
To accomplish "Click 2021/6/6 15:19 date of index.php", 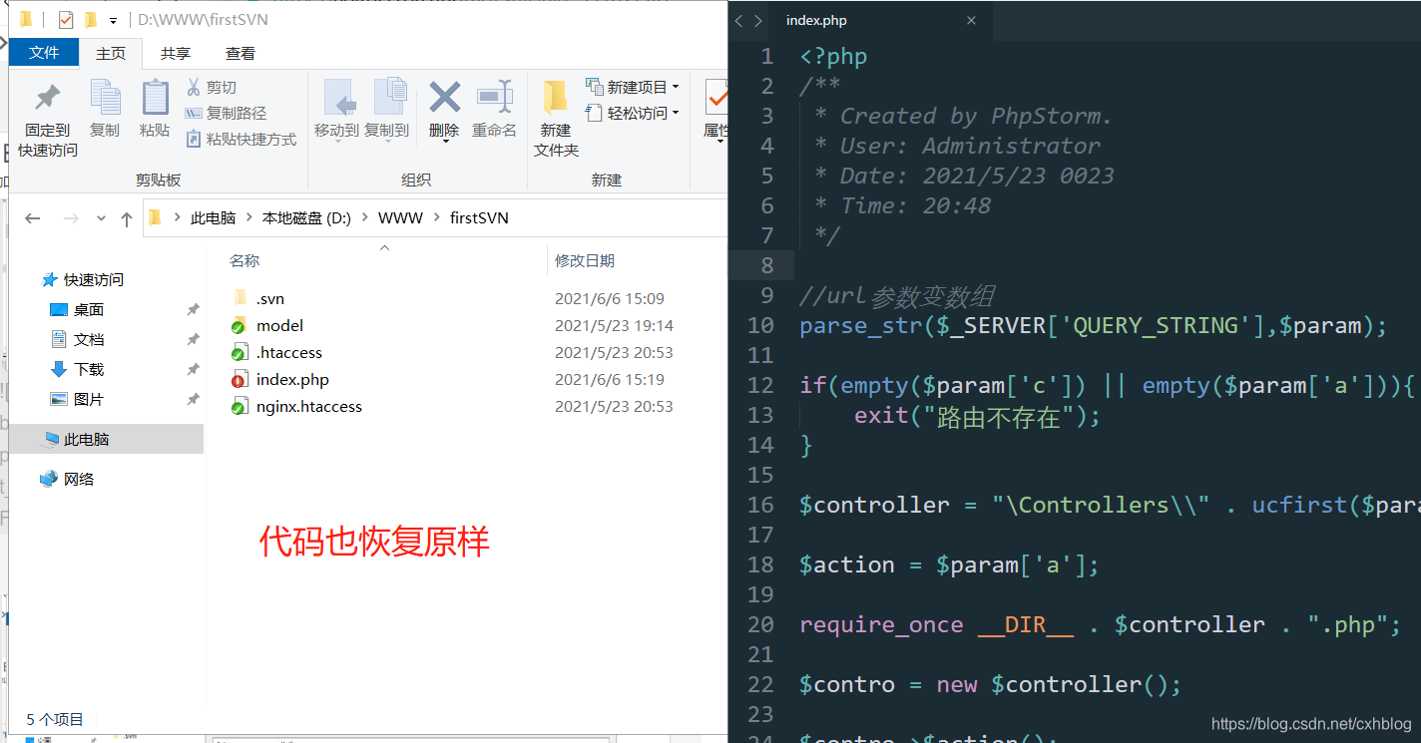I will click(610, 379).
